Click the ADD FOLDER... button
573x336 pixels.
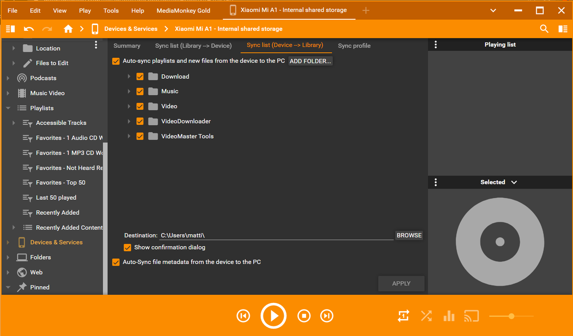[310, 61]
